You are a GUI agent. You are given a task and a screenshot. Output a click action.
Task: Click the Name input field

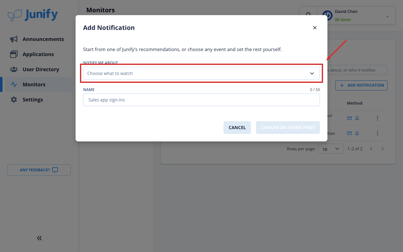201,100
